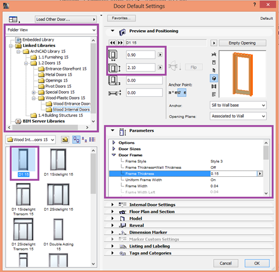
Task: Open the Load Other Door menu
Action: (x=66, y=19)
